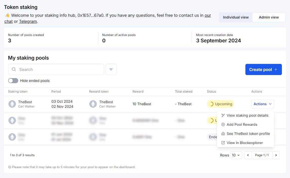The width and height of the screenshot is (290, 178).
Task: Click the filter icon next to Search
Action: point(111,69)
